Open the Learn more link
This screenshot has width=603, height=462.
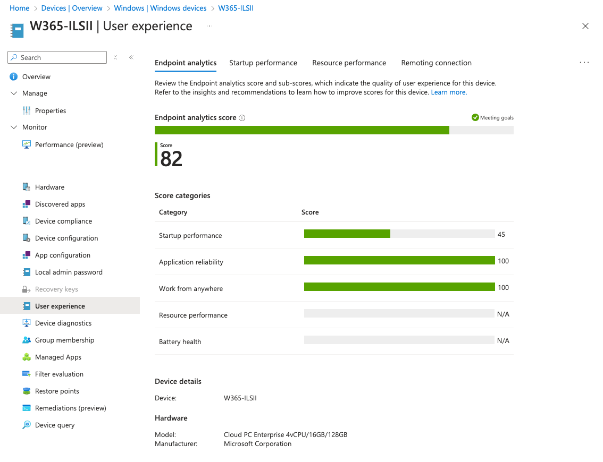pyautogui.click(x=449, y=92)
